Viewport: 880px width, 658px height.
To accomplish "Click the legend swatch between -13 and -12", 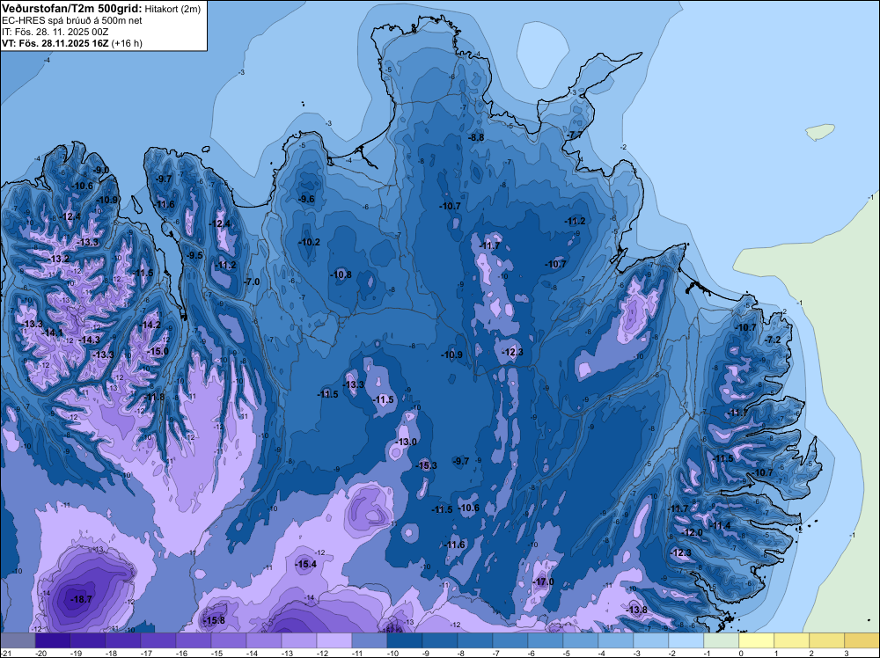I will 299,641.
